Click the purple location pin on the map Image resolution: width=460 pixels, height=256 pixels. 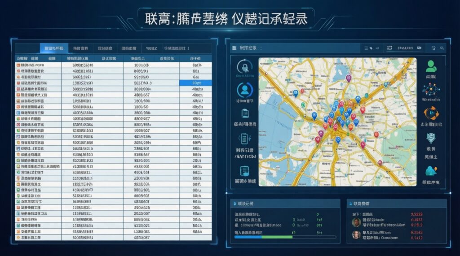pyautogui.click(x=348, y=78)
